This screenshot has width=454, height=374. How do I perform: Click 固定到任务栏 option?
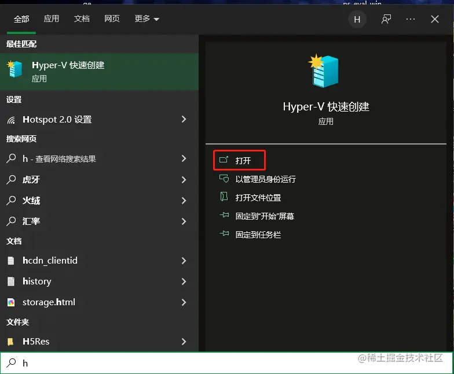[x=258, y=235]
